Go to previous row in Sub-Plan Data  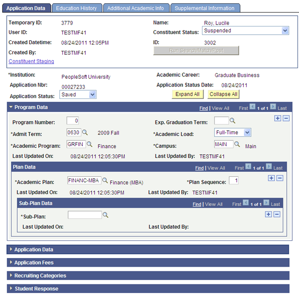(246, 203)
